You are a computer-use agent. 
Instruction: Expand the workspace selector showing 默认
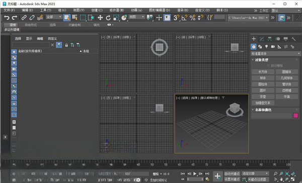[x=285, y=11]
